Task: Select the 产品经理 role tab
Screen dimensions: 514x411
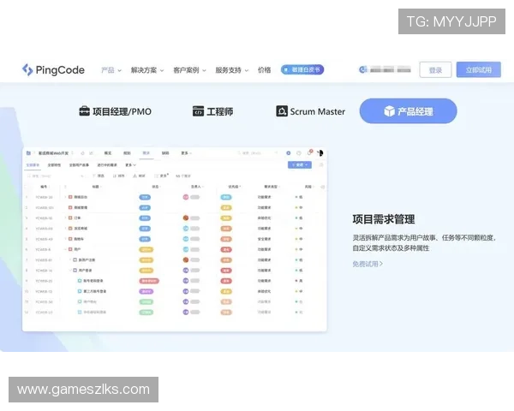Action: [x=408, y=111]
